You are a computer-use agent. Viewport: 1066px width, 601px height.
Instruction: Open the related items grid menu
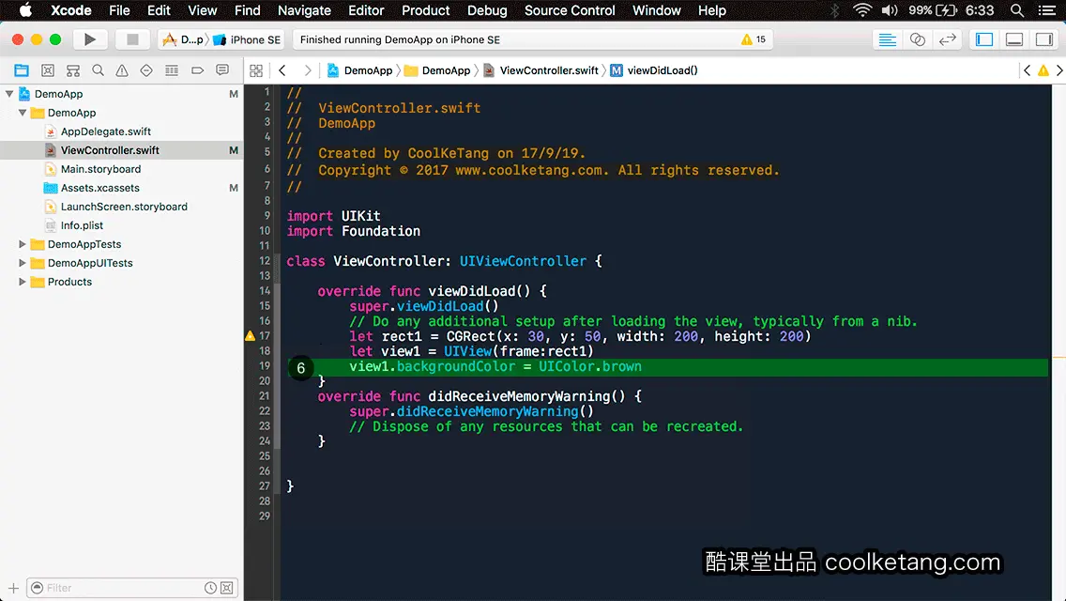click(x=256, y=70)
